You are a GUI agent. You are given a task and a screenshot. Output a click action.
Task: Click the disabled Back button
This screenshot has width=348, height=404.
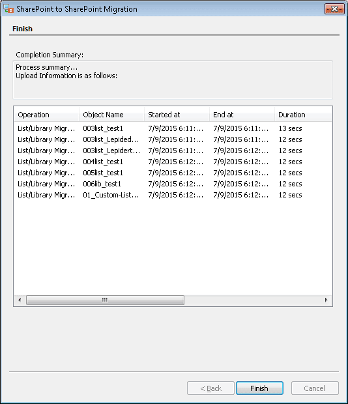[x=210, y=388]
